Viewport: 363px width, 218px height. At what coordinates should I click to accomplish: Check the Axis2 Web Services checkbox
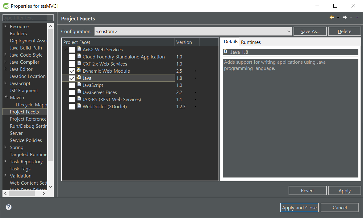(72, 49)
